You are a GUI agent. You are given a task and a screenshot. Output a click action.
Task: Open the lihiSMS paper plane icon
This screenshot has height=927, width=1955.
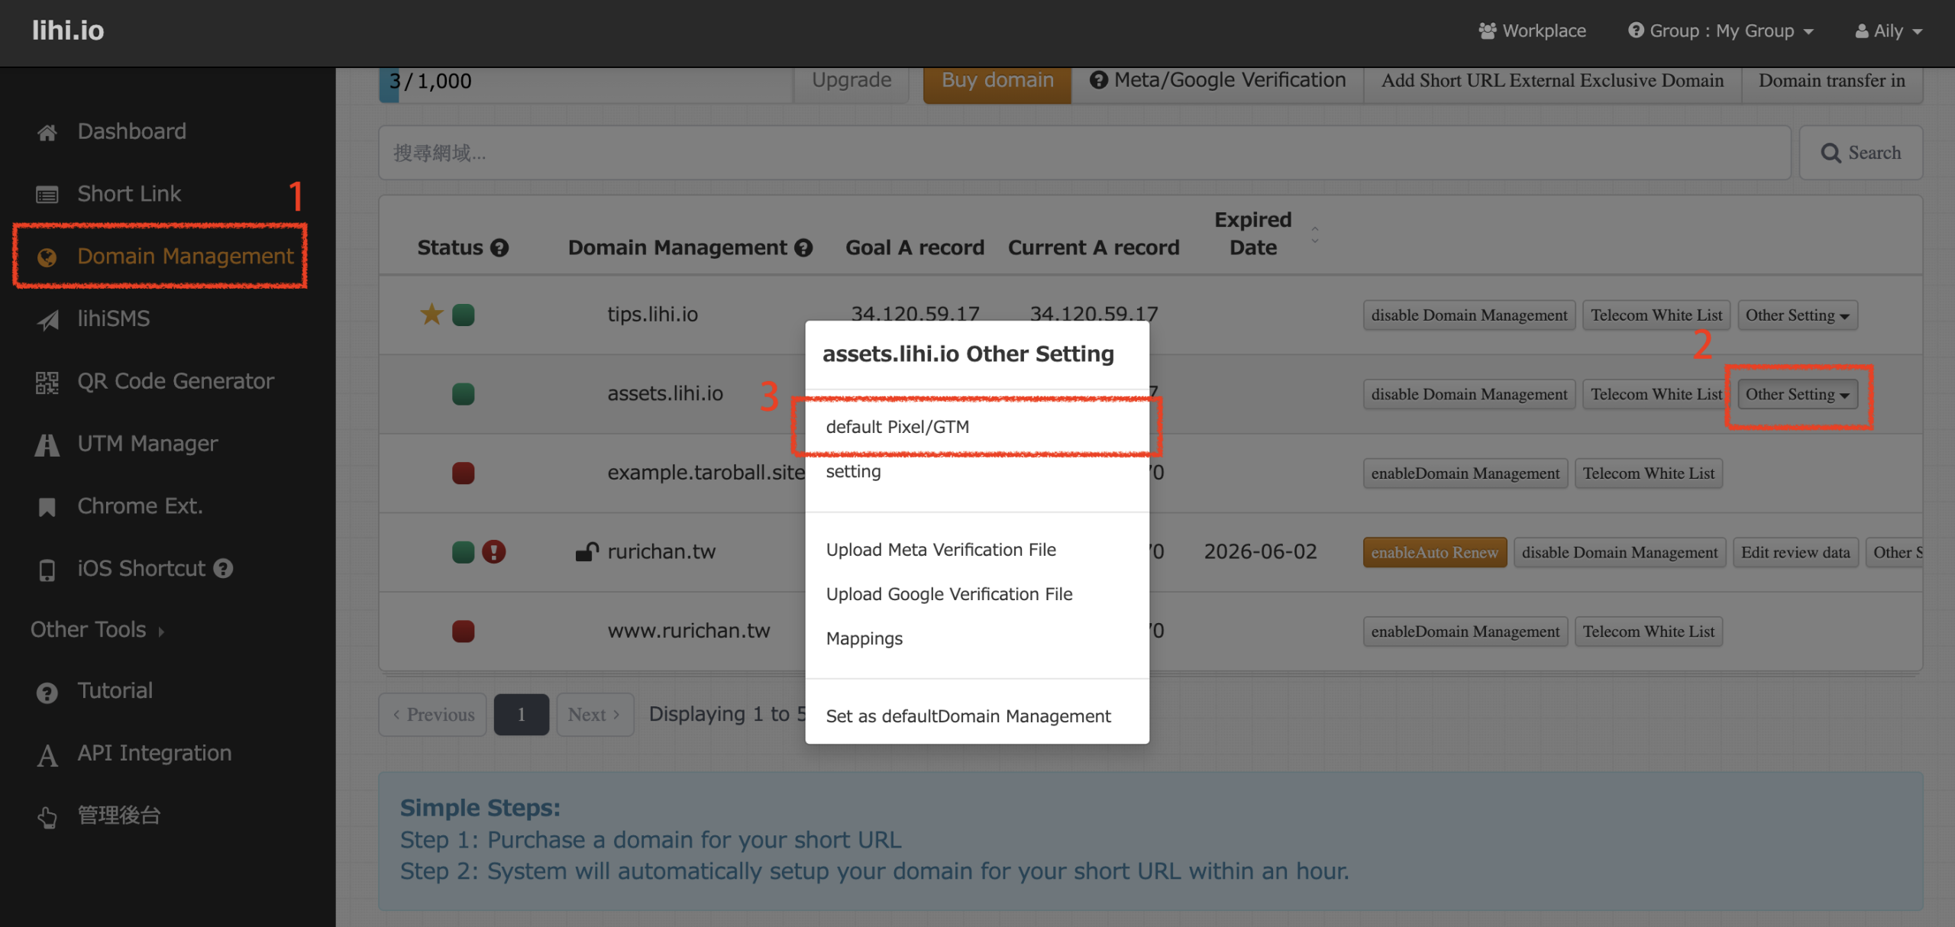47,320
